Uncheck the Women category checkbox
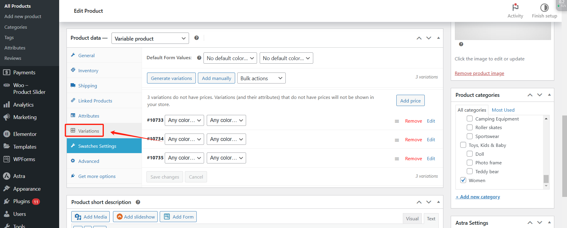Screen dimensions: 567x228 point(463,180)
